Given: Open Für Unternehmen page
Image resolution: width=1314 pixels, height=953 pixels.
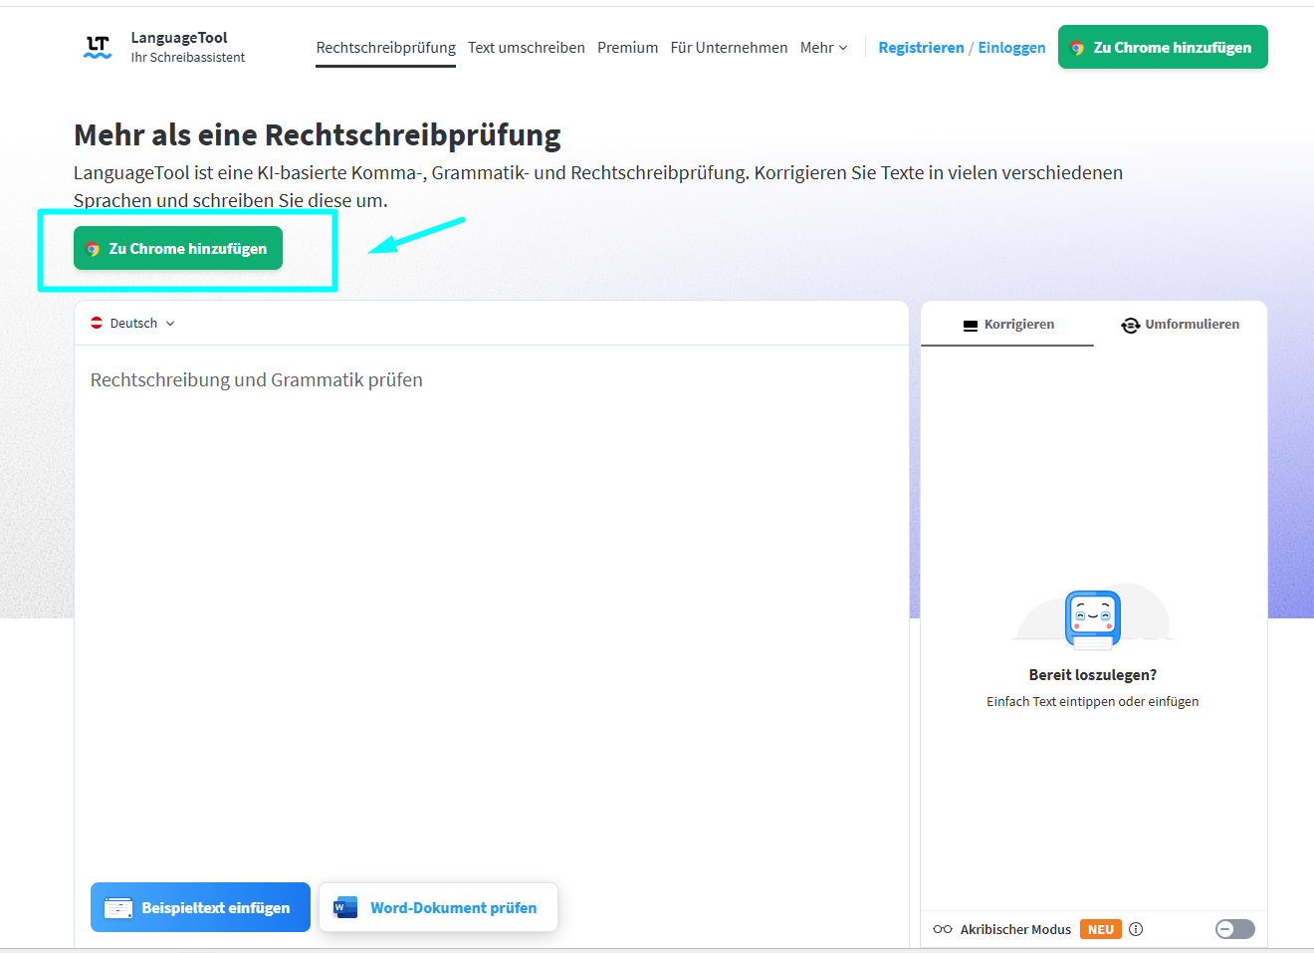Looking at the screenshot, I should [x=730, y=48].
